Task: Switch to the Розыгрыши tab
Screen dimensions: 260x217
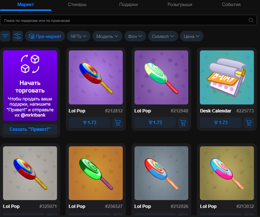Action: pos(180,5)
